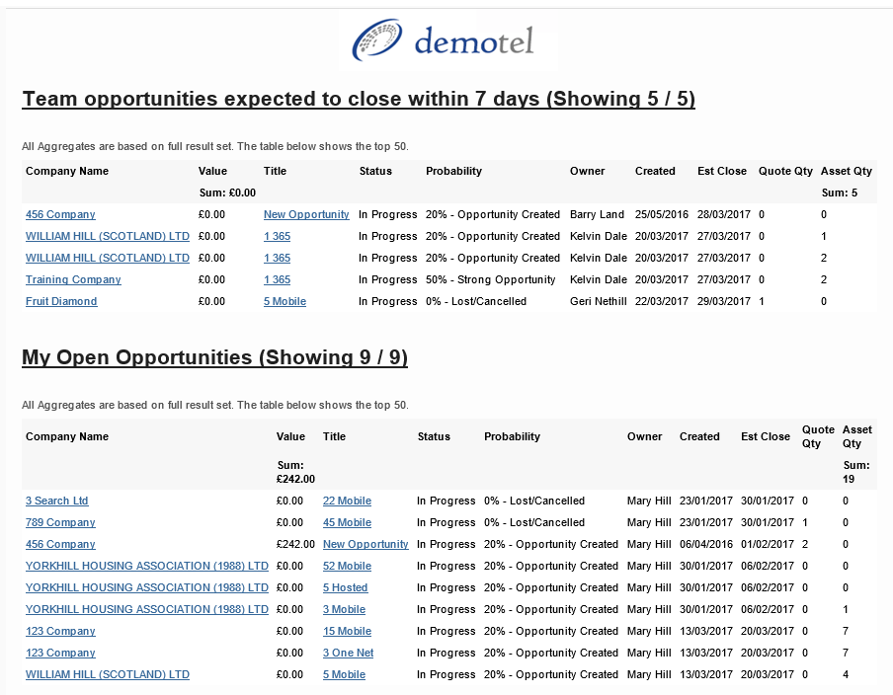The width and height of the screenshot is (893, 695).
Task: Select the '29/03/2017' est close date
Action: point(724,301)
